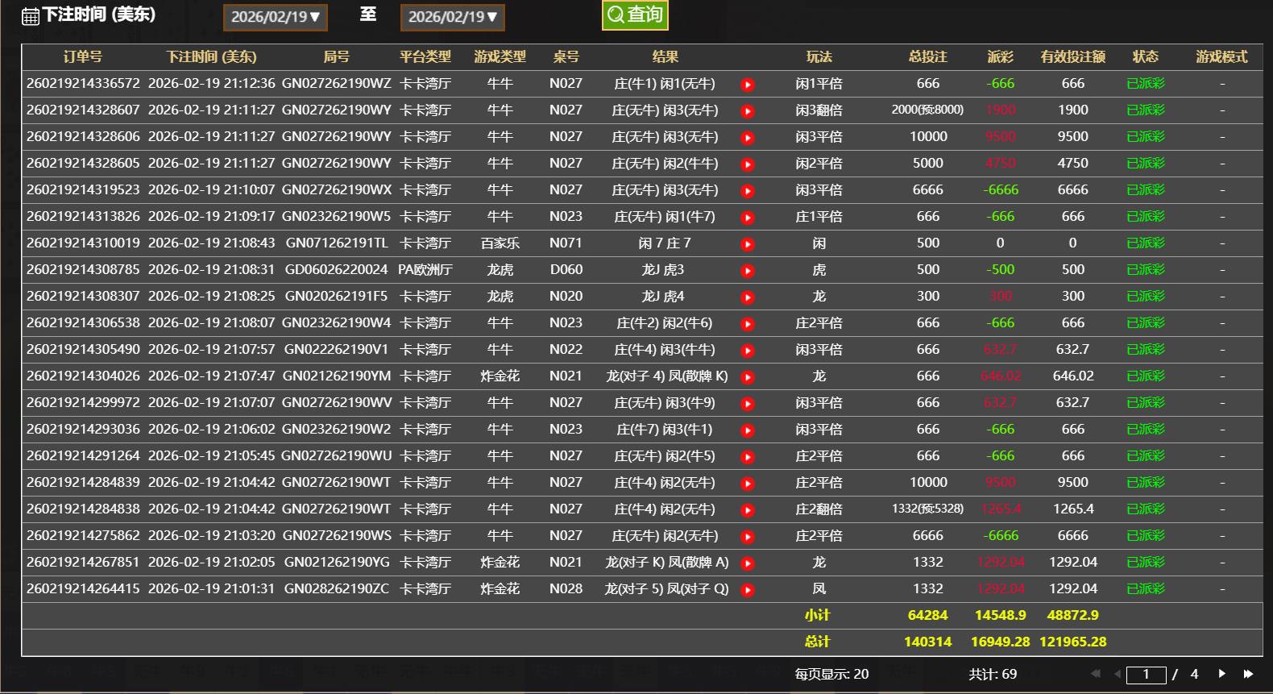Jump to the first page
Image resolution: width=1273 pixels, height=694 pixels.
tap(1095, 674)
